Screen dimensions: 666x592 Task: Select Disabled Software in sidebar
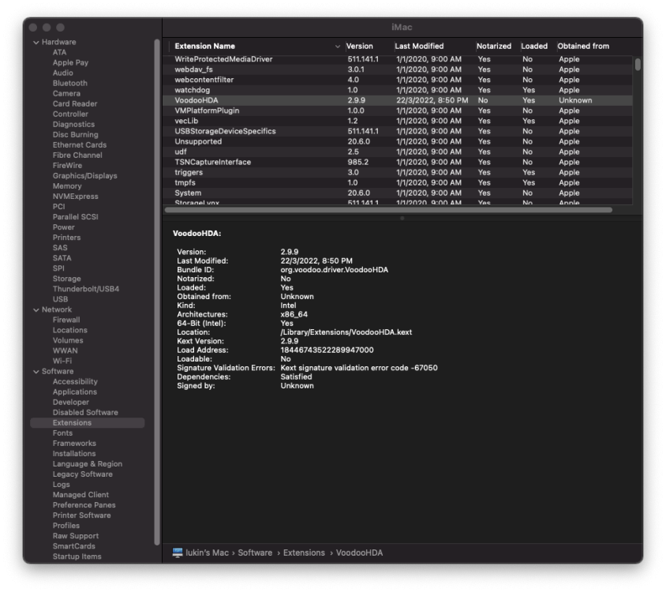pyautogui.click(x=85, y=412)
